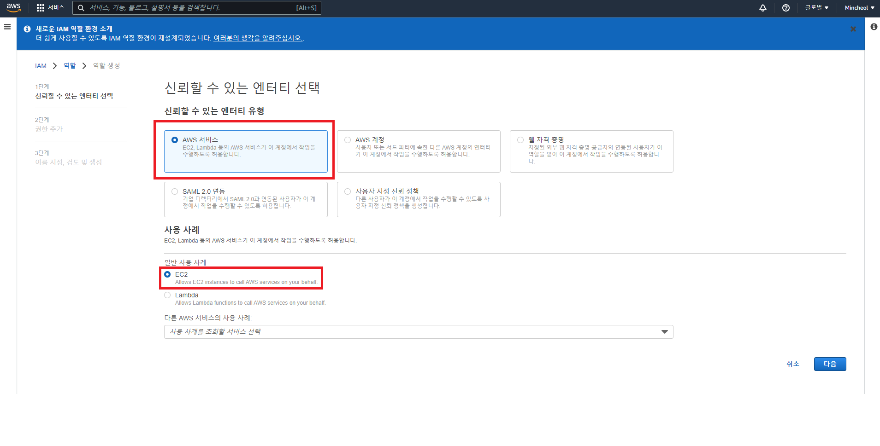Click the 신뢰할 수 있는 엔터티 유형 heading

click(x=214, y=111)
